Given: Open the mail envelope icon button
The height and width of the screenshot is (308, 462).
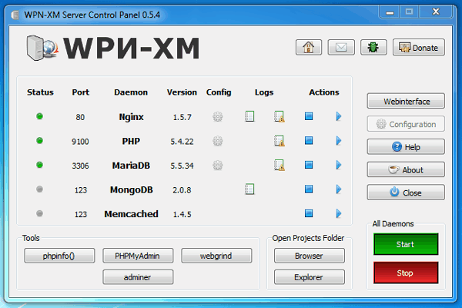Looking at the screenshot, I should (341, 48).
